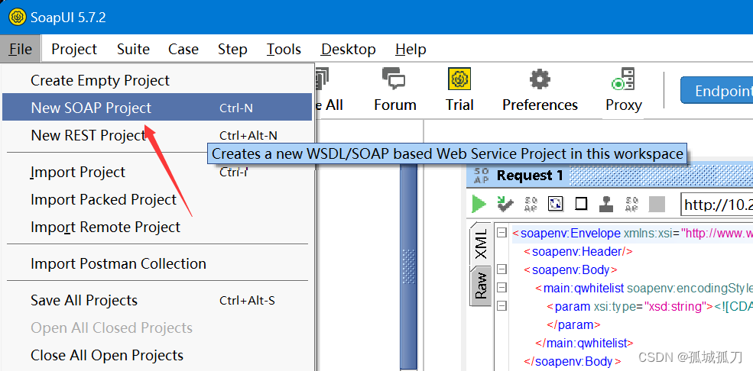753x371 pixels.
Task: Choose Save All Projects
Action: click(x=157, y=300)
